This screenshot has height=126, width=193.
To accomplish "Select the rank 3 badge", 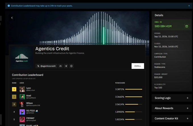I will tap(14, 104).
